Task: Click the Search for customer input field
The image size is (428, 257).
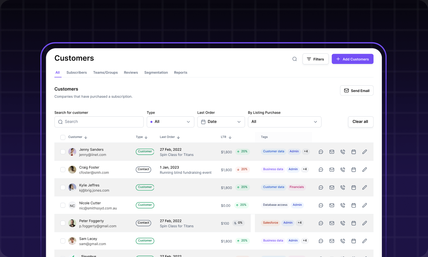Action: coord(99,122)
